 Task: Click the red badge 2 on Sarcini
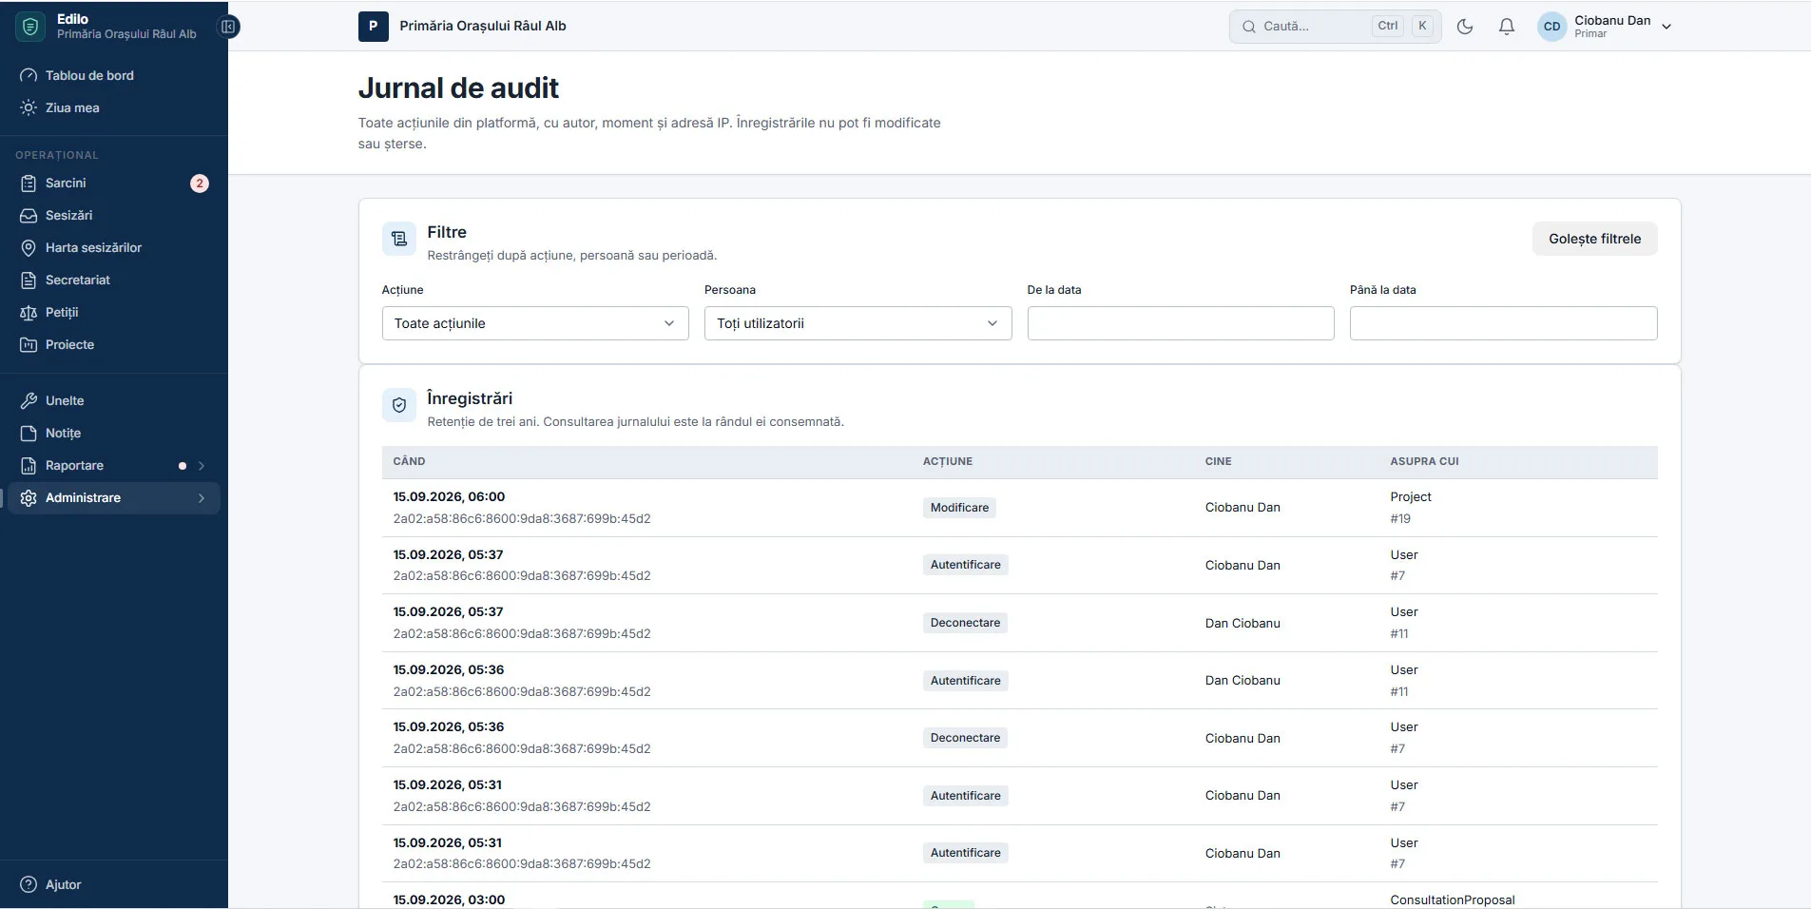200,184
